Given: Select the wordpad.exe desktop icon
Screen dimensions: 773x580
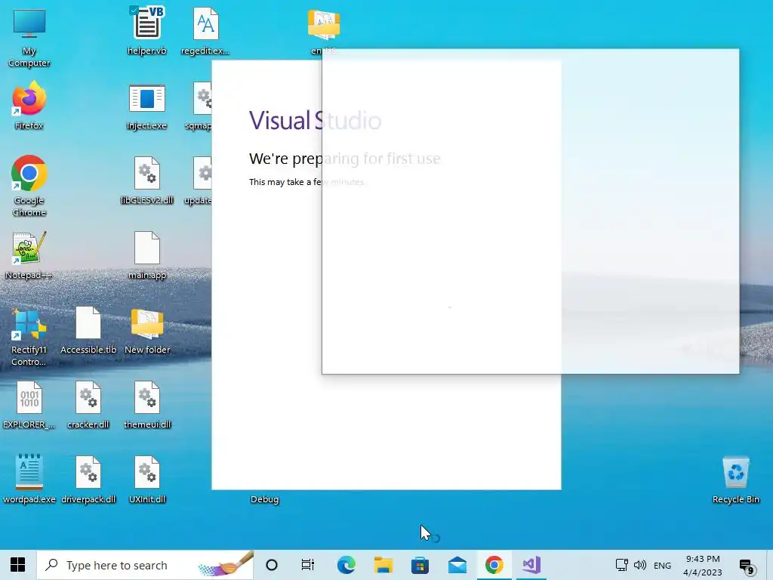Looking at the screenshot, I should click(29, 480).
